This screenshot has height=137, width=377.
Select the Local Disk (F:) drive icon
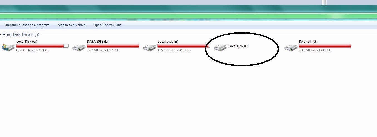point(220,47)
